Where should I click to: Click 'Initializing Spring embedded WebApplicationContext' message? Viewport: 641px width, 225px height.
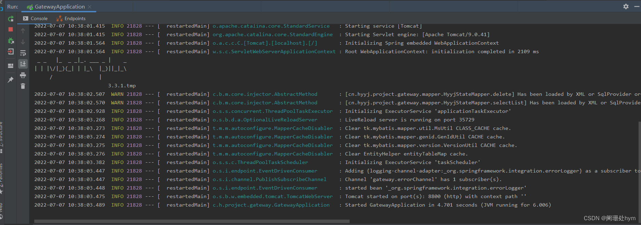[x=422, y=43]
